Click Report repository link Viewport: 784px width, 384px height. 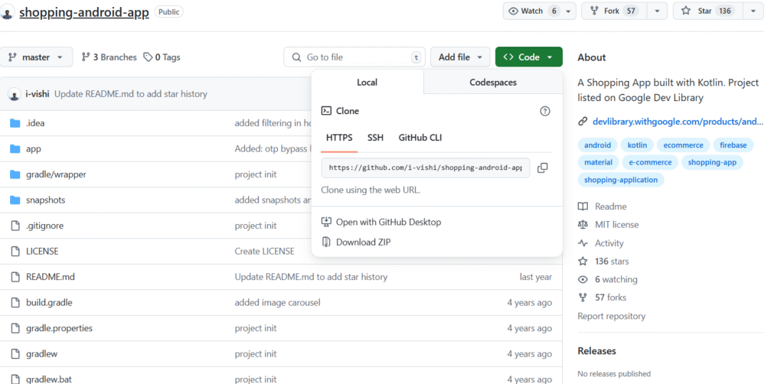pyautogui.click(x=611, y=316)
